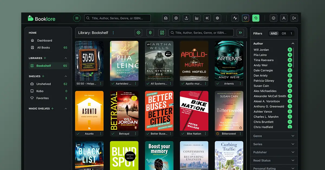Select the Favorites shelf

[43, 98]
